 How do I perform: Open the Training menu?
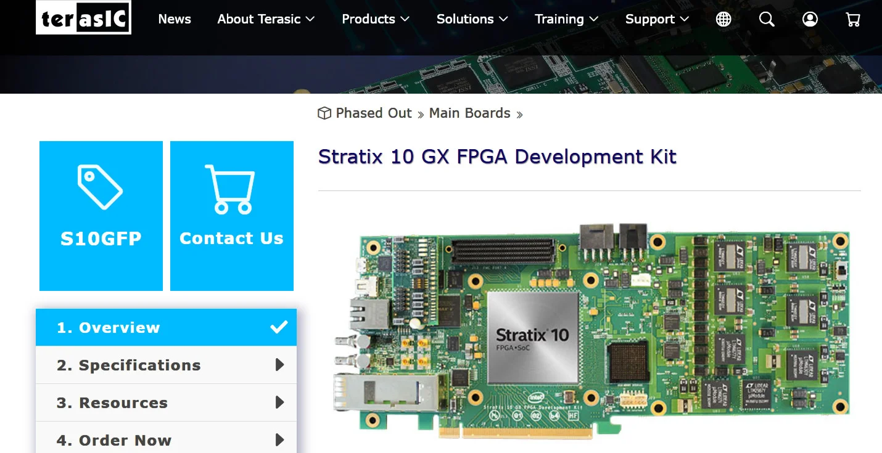coord(567,19)
